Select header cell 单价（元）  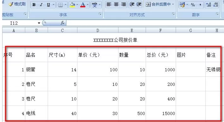click(98, 55)
